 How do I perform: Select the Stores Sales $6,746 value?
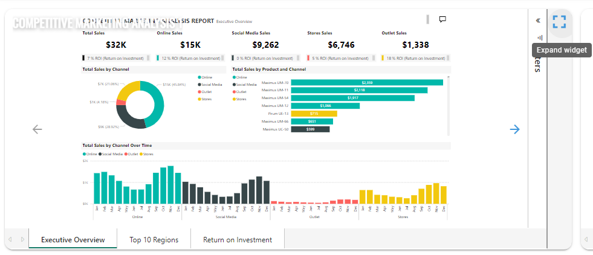(342, 44)
